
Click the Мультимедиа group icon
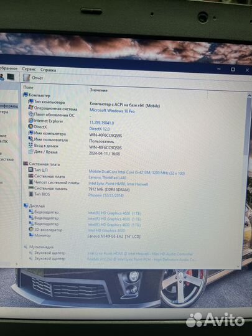click(26, 247)
